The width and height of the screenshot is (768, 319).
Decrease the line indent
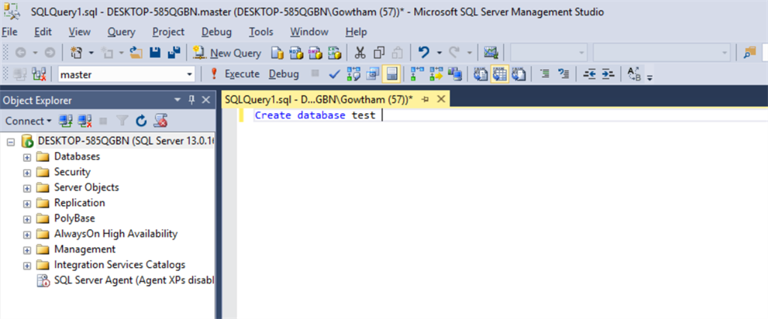pos(589,74)
